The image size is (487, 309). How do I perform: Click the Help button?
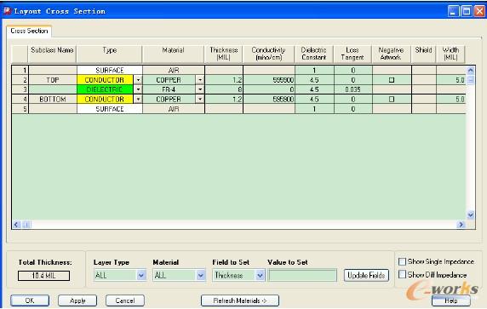[450, 300]
